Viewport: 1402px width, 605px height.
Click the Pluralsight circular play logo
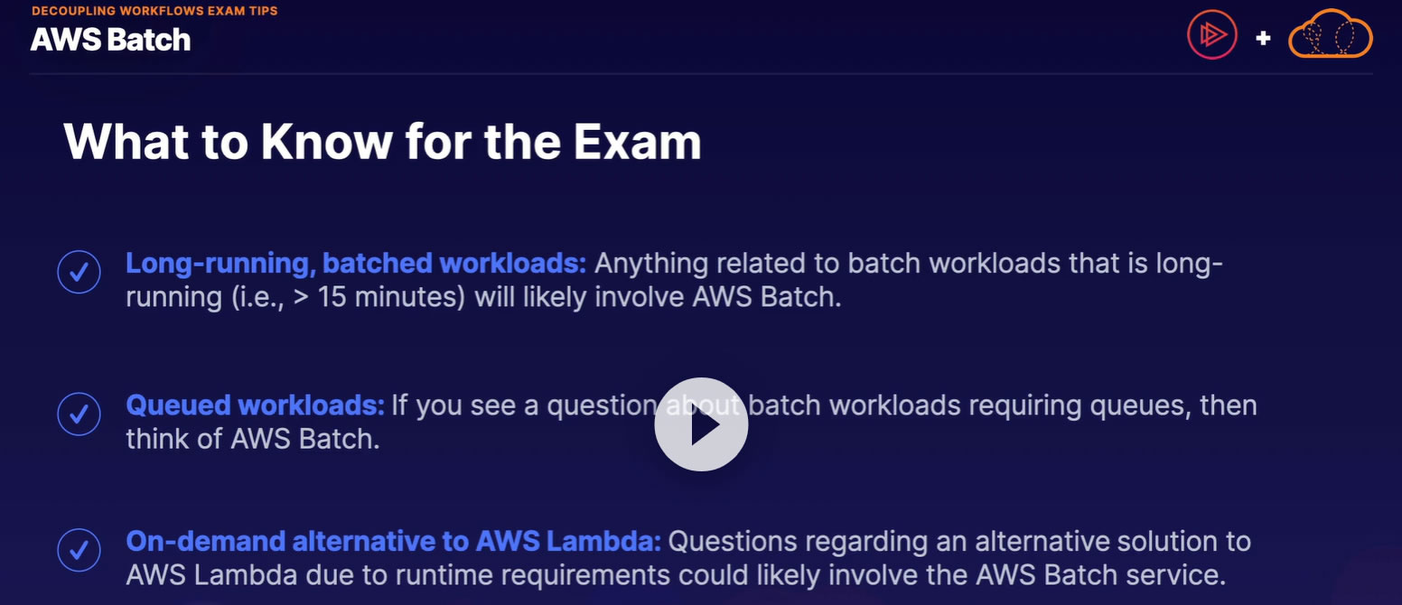[x=1211, y=35]
